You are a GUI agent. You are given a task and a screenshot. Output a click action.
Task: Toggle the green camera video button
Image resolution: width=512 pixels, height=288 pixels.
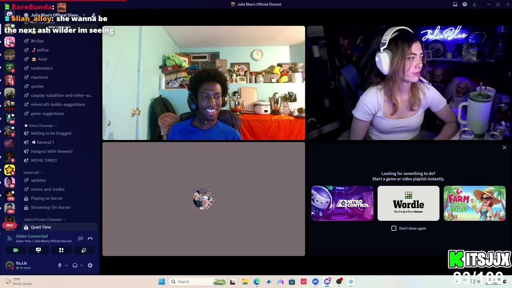coord(16,250)
